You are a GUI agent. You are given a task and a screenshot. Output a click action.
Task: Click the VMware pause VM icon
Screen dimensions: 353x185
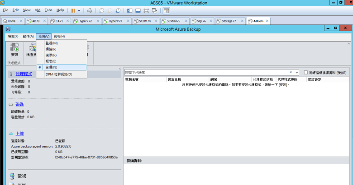pyautogui.click(x=73, y=10)
